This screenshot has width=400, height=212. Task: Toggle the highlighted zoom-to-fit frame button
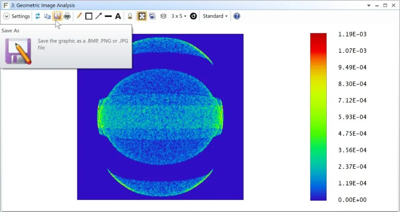click(x=141, y=16)
